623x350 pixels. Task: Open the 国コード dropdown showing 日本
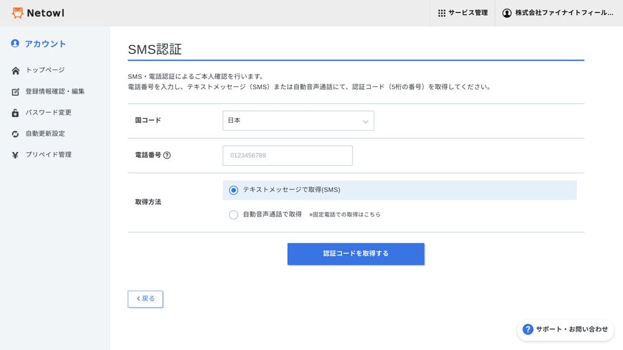coord(298,121)
